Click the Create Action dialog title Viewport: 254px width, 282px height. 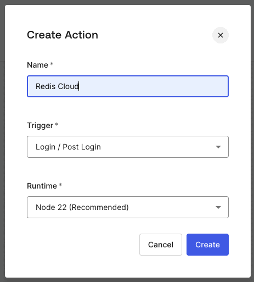tap(63, 35)
